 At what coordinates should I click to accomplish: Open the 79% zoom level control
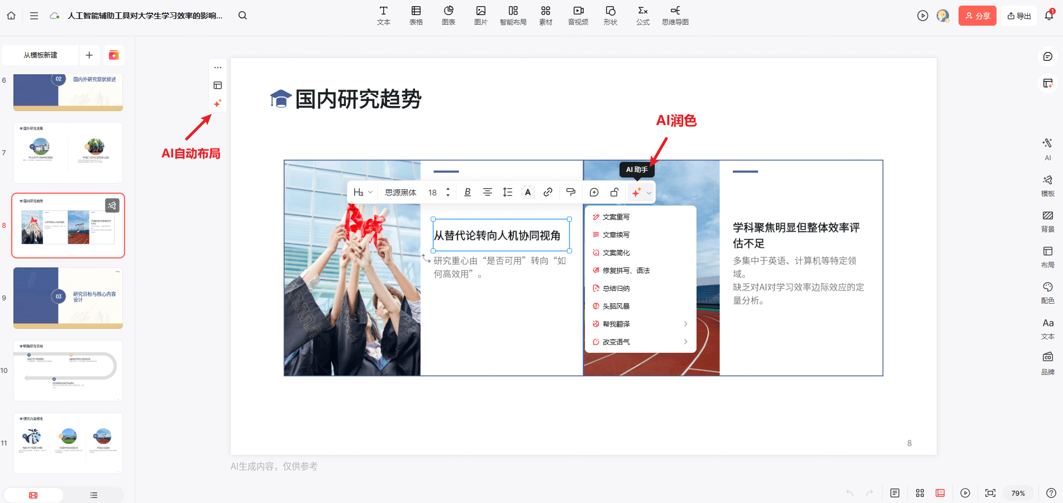point(1018,493)
